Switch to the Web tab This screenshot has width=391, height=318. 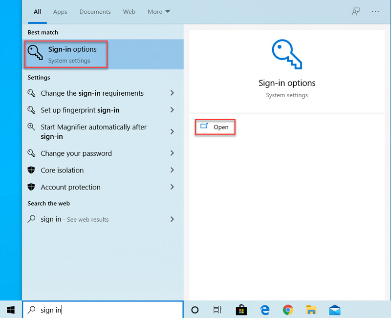tap(129, 11)
